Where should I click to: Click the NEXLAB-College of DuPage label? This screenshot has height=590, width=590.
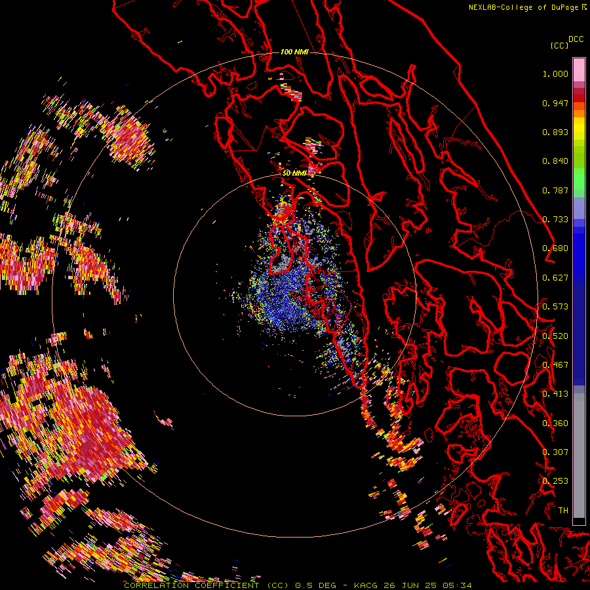pos(525,7)
